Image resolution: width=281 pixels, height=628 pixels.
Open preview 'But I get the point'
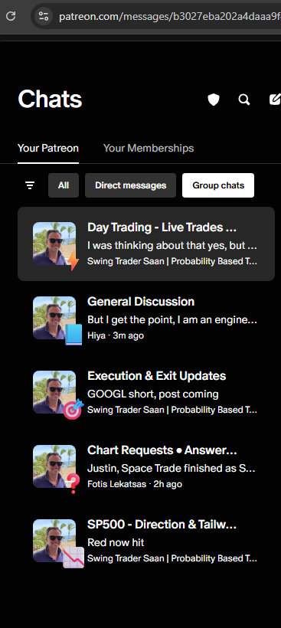[x=172, y=319]
